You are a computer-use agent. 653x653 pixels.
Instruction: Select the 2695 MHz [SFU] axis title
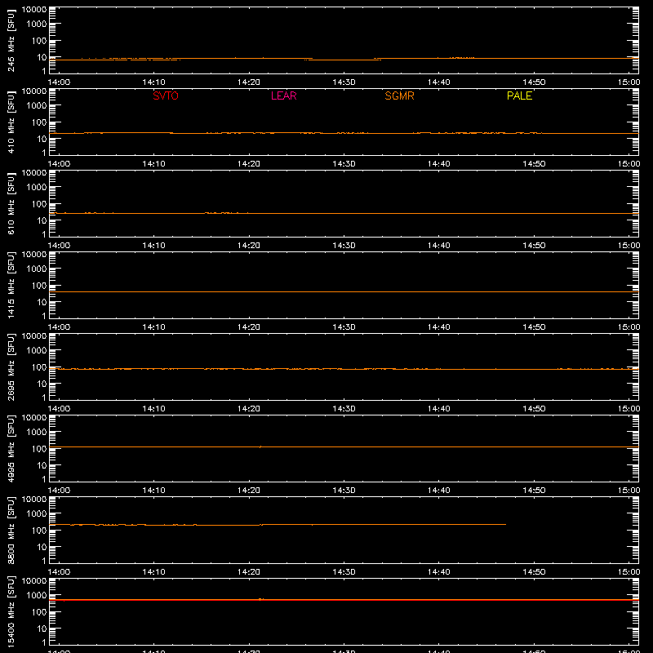[11, 366]
